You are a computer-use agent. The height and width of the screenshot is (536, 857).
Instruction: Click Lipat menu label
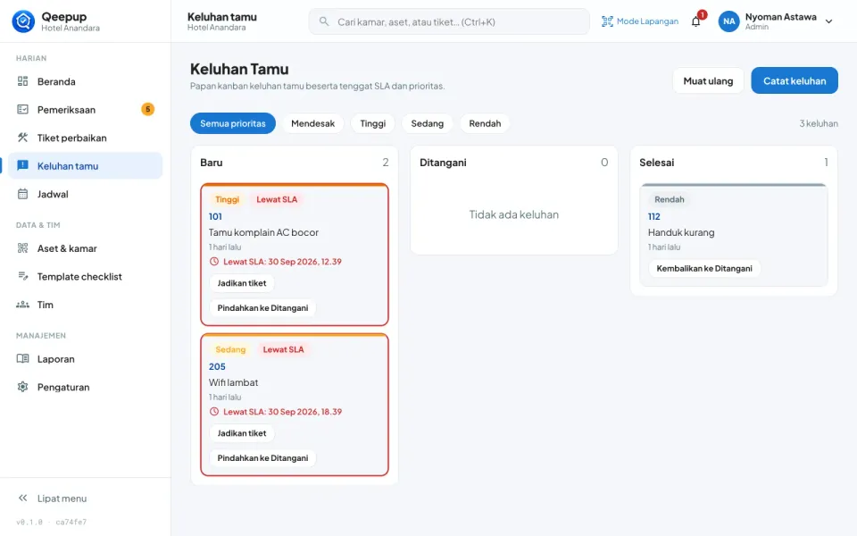point(62,498)
